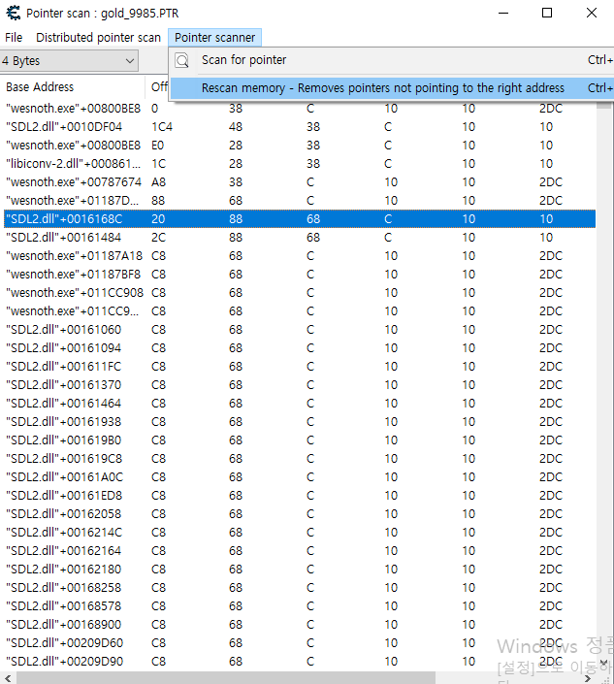Image resolution: width=614 pixels, height=684 pixels.
Task: Click offset 1C4 in SDL2.dll+0010DF04 row
Action: click(162, 127)
